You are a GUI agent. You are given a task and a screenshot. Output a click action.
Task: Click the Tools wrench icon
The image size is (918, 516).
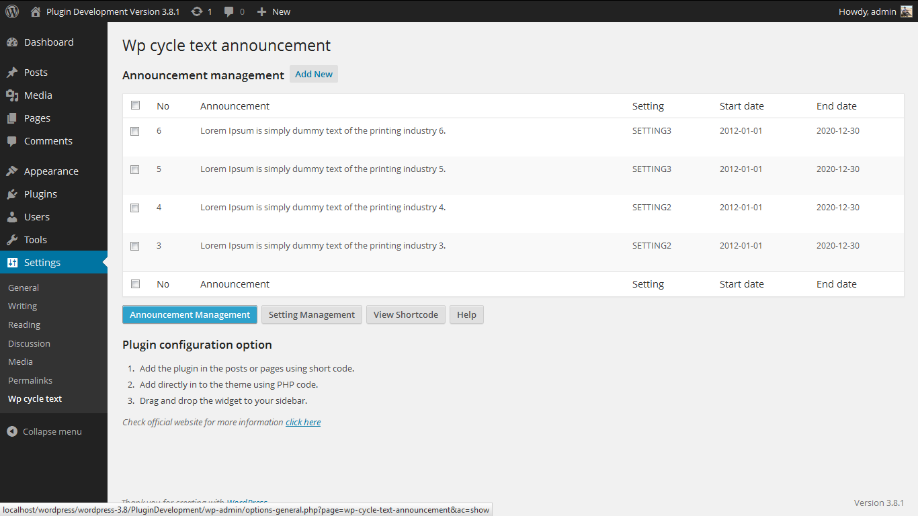12,240
